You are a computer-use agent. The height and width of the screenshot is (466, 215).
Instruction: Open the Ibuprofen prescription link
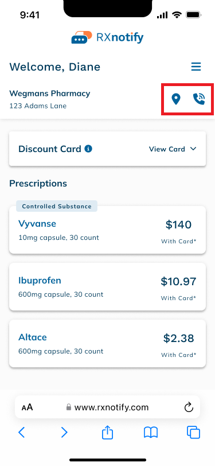coord(40,280)
